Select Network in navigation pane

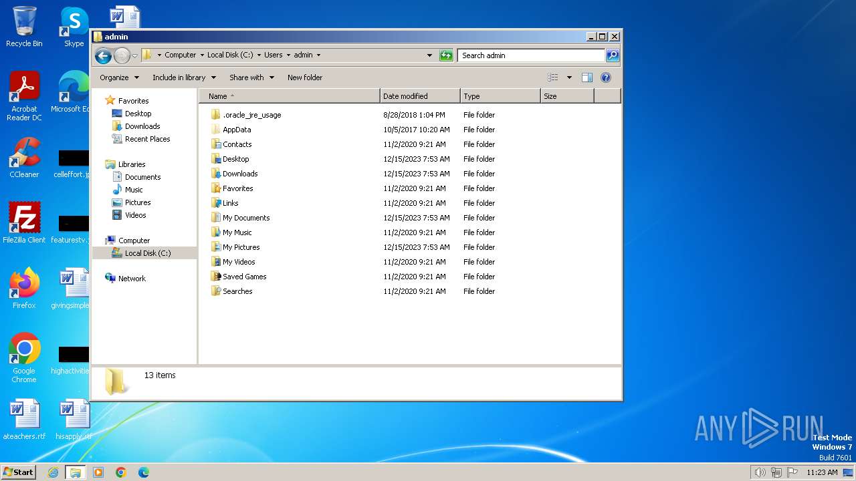coord(132,279)
